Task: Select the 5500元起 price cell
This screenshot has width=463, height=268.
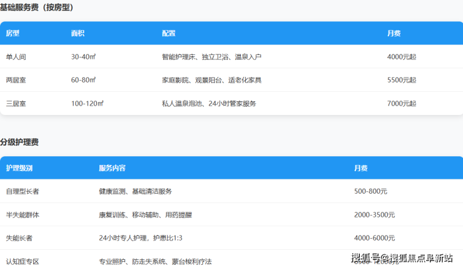Action: coord(402,80)
